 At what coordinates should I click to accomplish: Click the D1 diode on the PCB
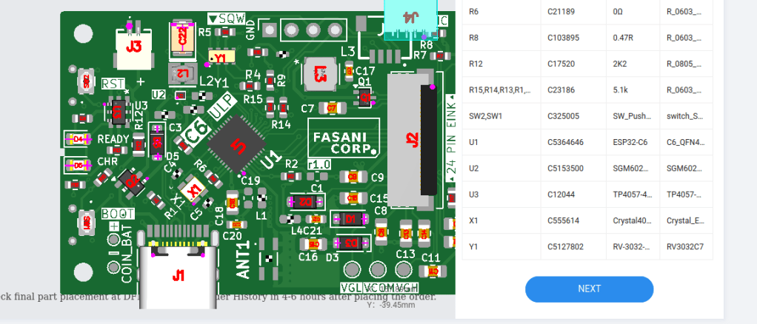352,219
